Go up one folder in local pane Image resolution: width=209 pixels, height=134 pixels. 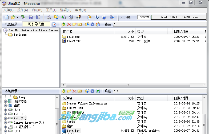[63, 91]
